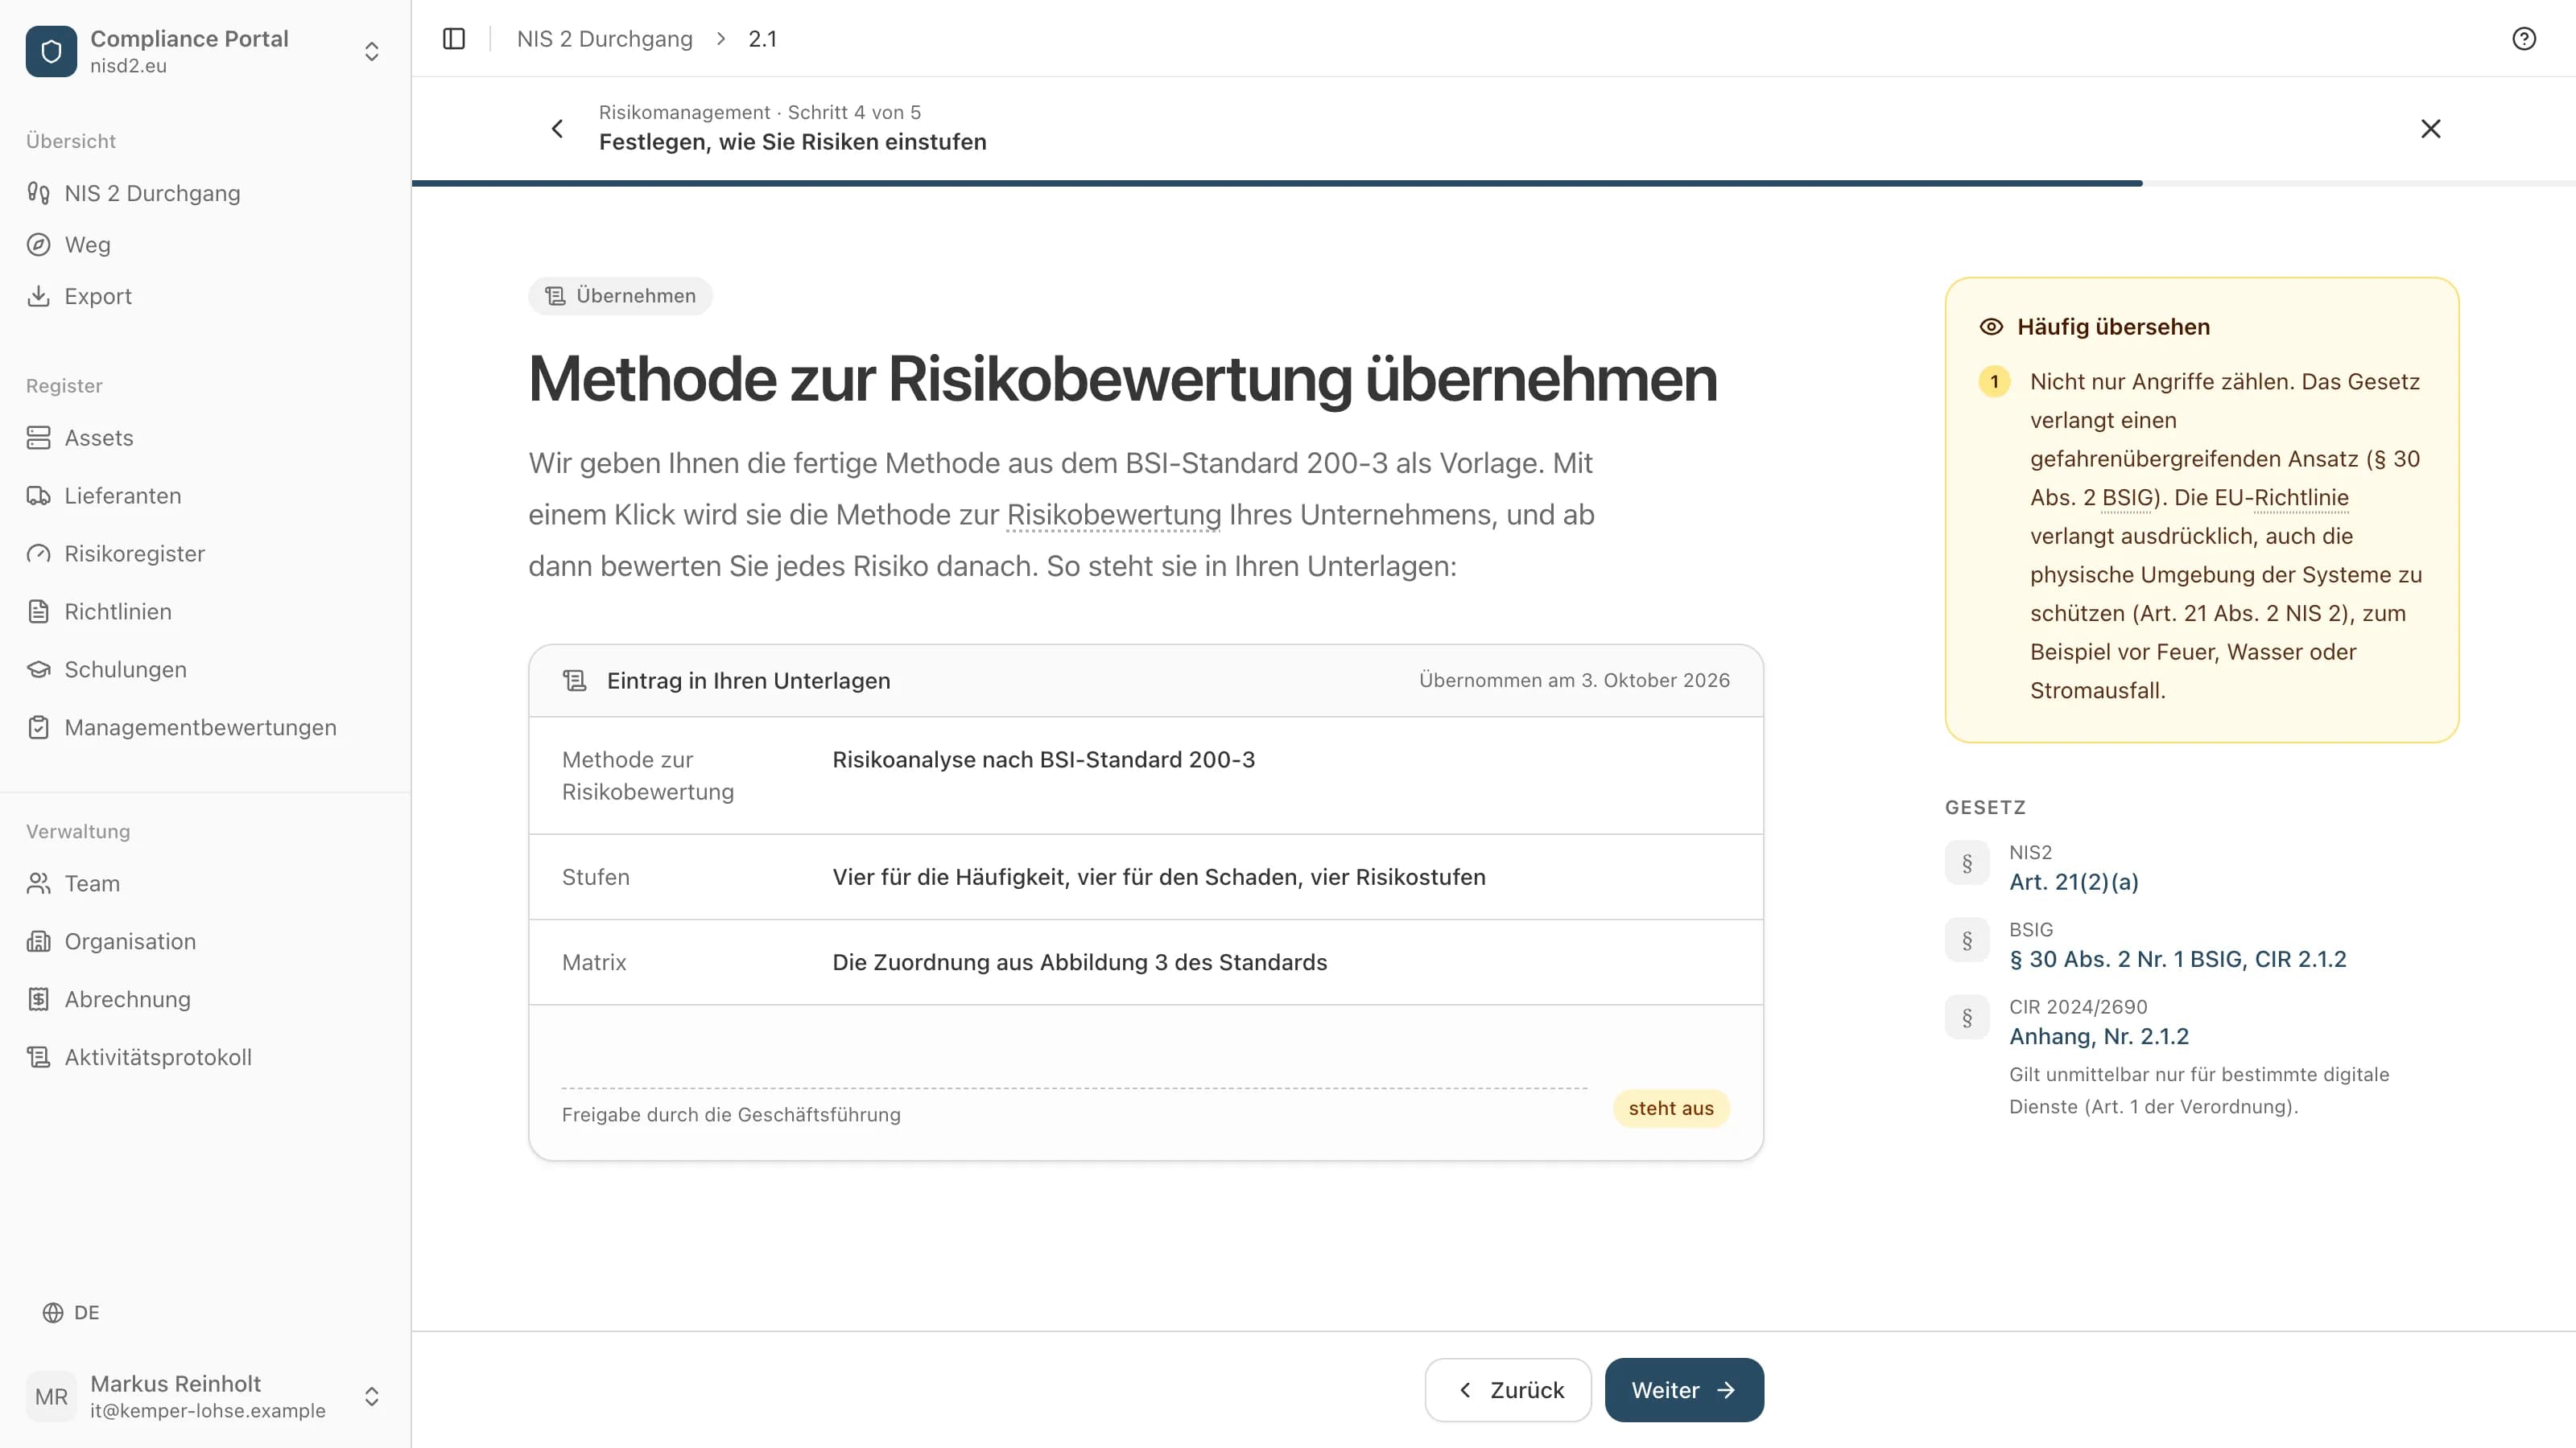Open the Anhang, Nr. 2.1.2 link
2576x1448 pixels.
2099,1036
